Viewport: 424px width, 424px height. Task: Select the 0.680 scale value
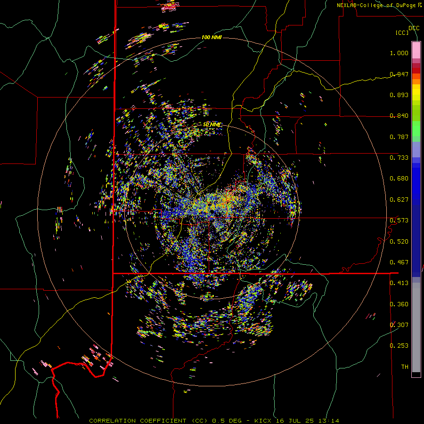click(399, 179)
